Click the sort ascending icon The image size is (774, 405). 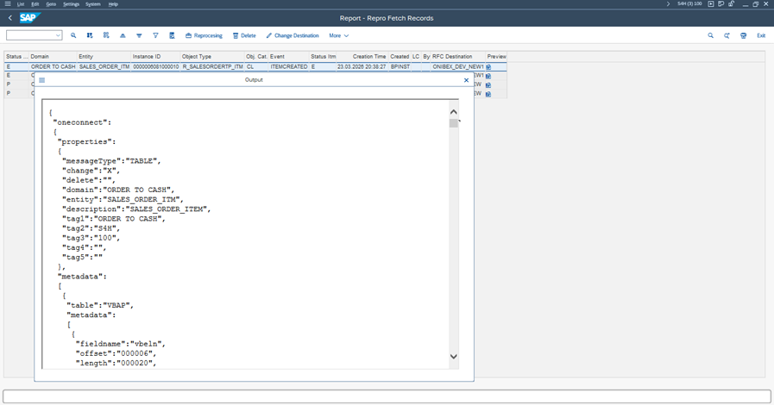(123, 36)
